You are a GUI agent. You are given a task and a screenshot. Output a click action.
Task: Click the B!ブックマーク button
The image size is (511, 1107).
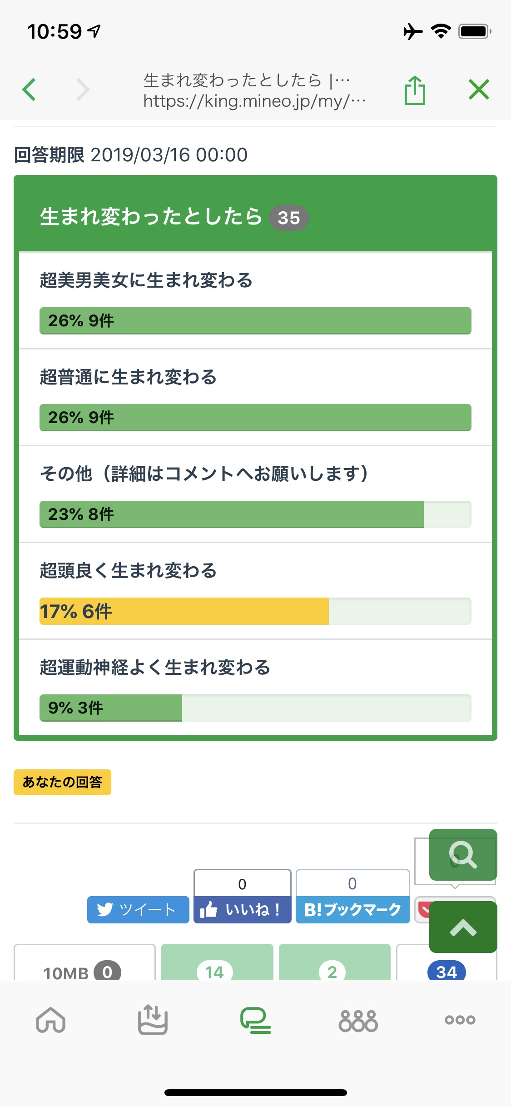point(352,910)
